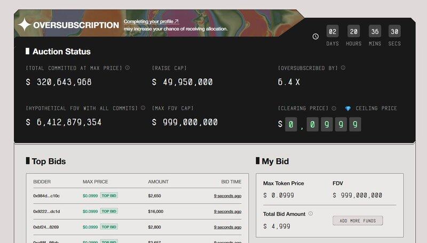The height and width of the screenshot is (243, 427).
Task: Click the Bid Time column header
Action: [x=231, y=182]
